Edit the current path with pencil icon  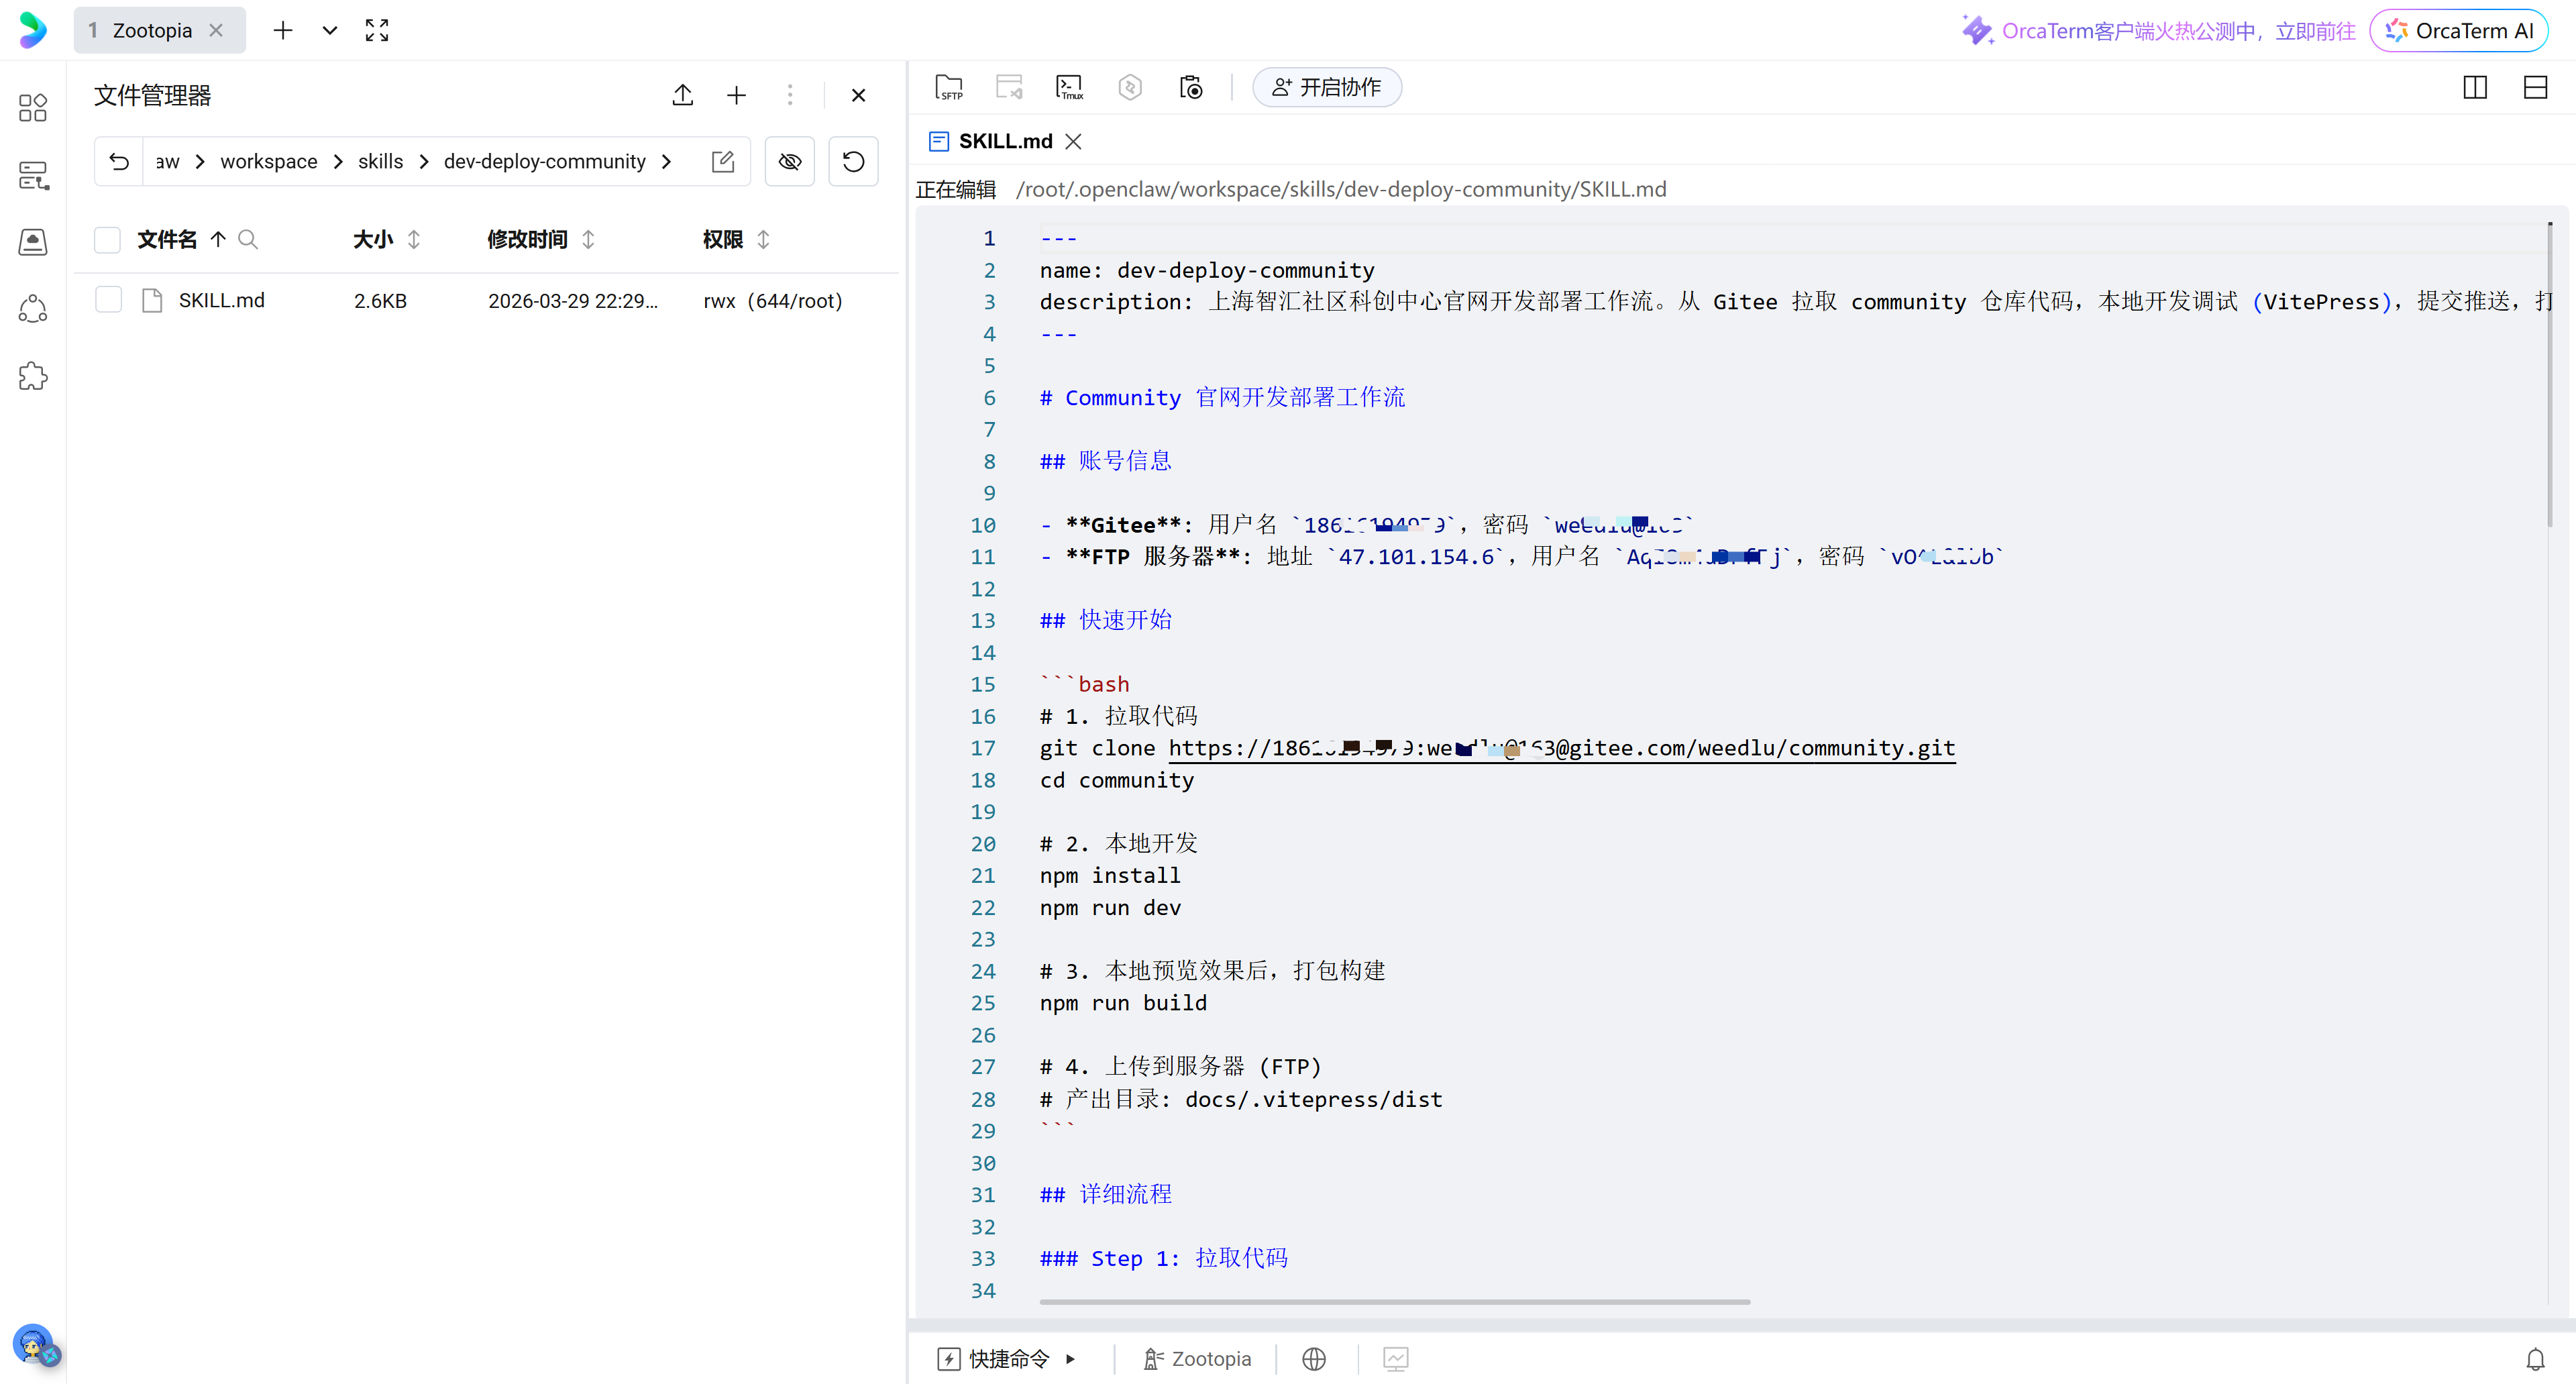coord(723,161)
